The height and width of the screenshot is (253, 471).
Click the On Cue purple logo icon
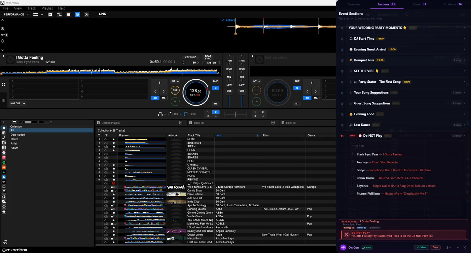[x=343, y=247]
